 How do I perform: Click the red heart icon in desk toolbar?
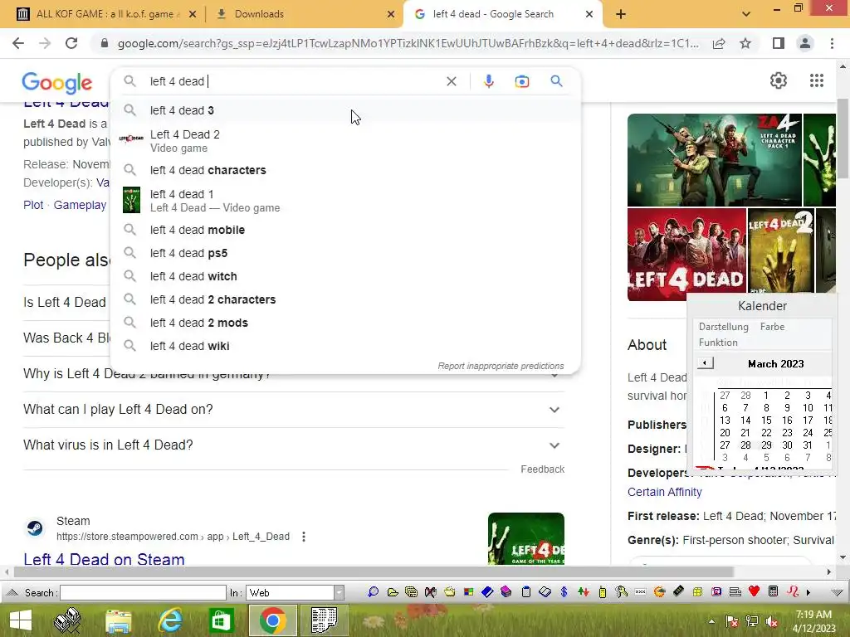[754, 591]
